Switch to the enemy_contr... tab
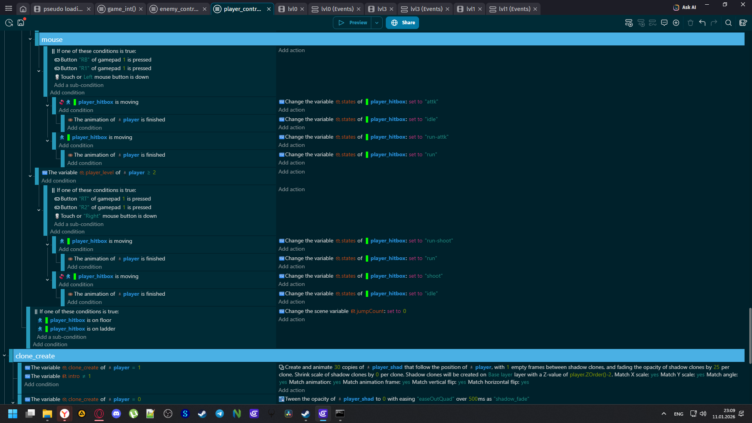 point(179,9)
